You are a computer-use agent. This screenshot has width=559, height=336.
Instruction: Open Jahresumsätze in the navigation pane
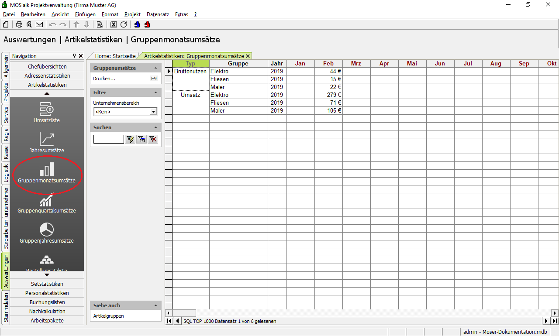[47, 143]
